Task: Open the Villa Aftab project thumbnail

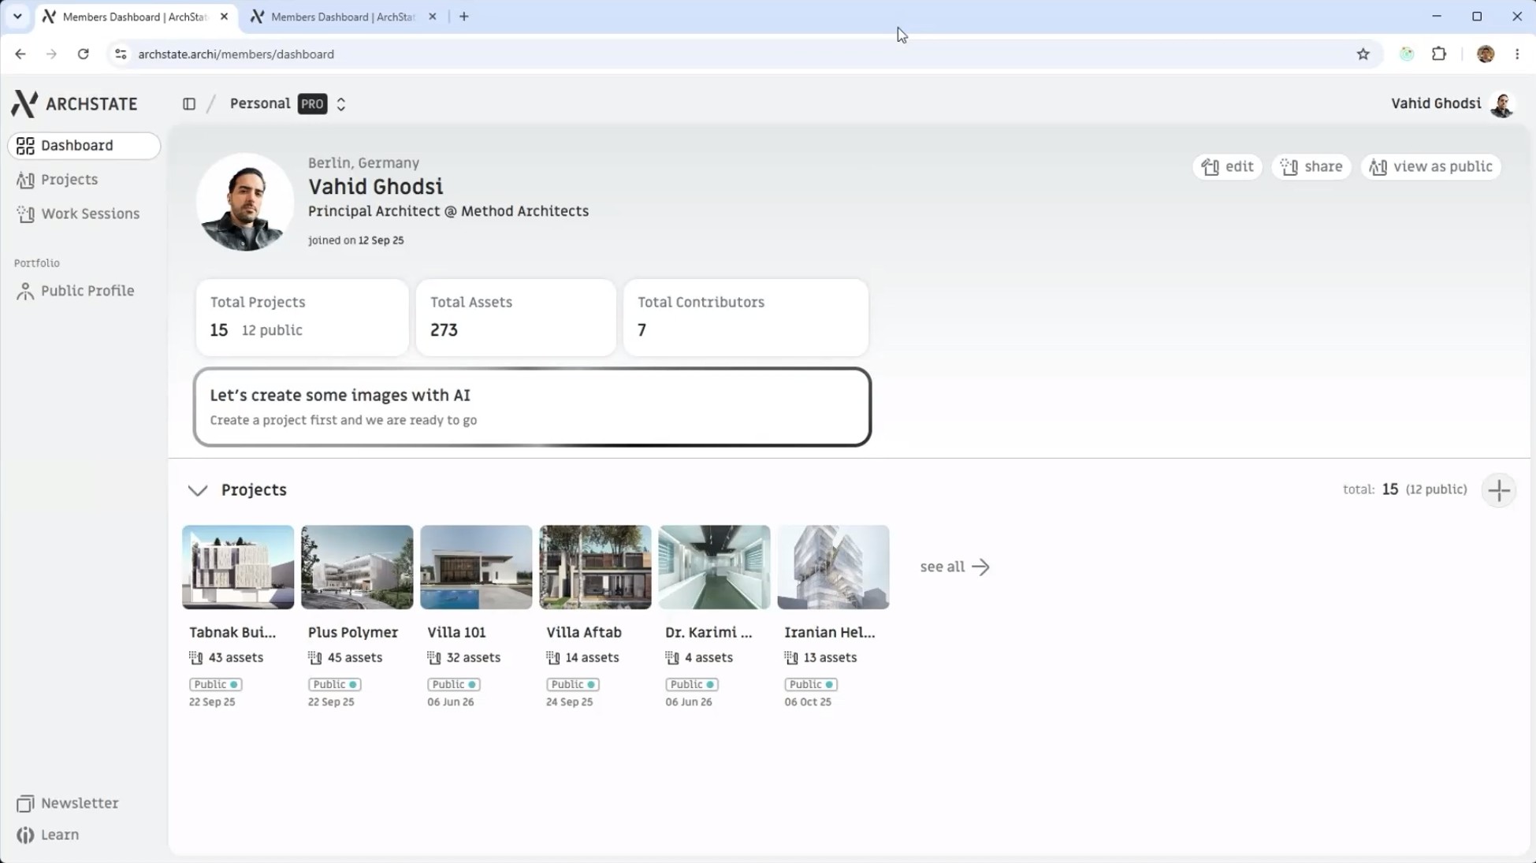Action: 595,567
